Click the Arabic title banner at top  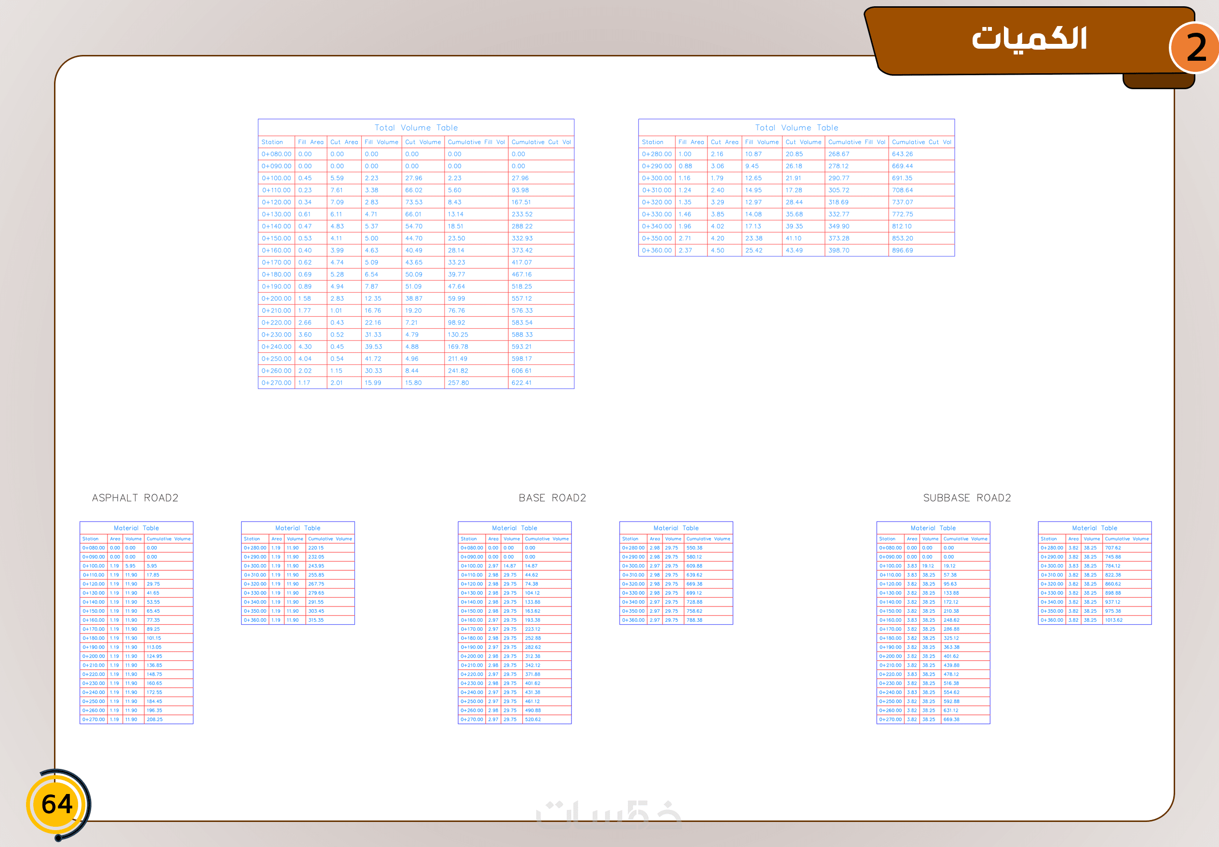[x=1029, y=40]
